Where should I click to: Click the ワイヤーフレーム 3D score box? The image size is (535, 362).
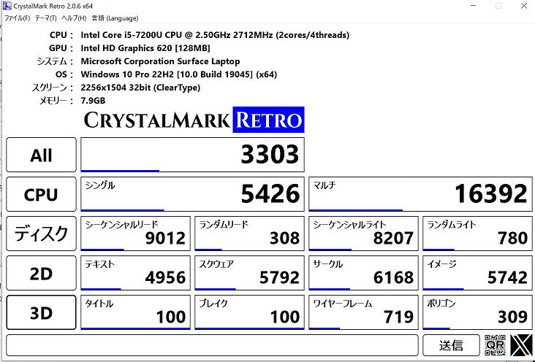coord(363,312)
